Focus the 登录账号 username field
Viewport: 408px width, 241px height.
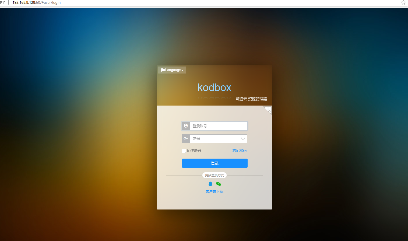(218, 126)
